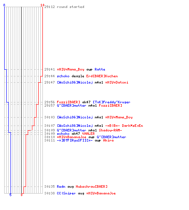Click victim name Ratte in blue
189x210 pixels.
(x=100, y=69)
